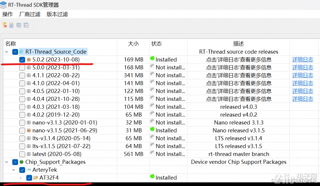
Task: Click the RT-Thread SDK manager title icon
Action: point(3,5)
